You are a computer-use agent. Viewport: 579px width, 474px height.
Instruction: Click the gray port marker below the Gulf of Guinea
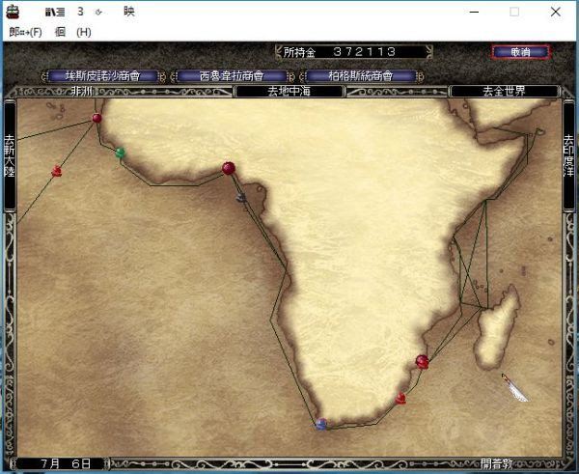[x=241, y=197]
